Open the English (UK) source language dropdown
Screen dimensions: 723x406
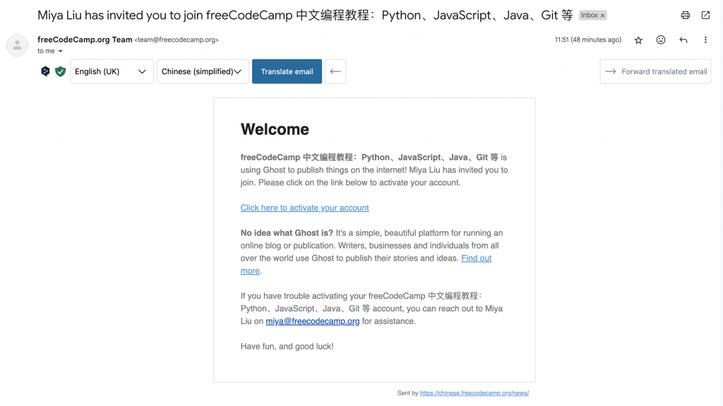112,71
